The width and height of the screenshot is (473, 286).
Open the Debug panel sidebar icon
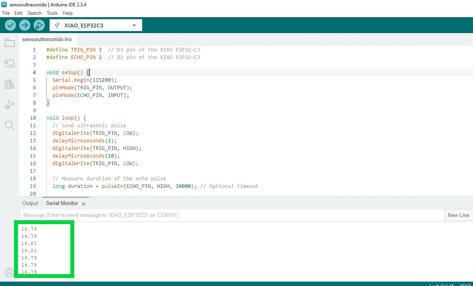point(10,105)
